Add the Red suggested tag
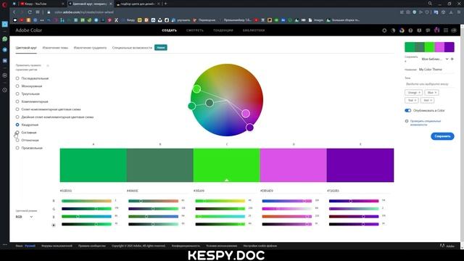Screen dimensions: 464x261 [427, 100]
